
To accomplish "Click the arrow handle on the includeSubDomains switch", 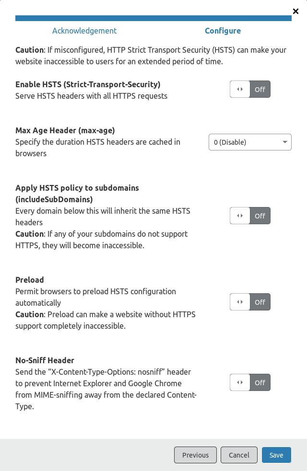I will (240, 216).
